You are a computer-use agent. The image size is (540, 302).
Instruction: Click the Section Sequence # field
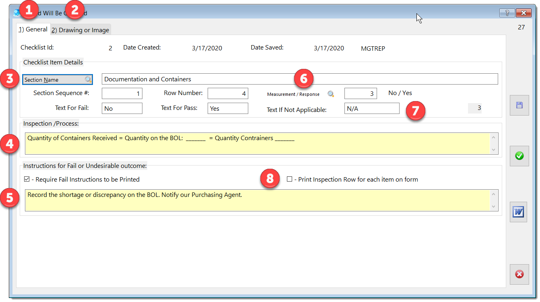[122, 94]
